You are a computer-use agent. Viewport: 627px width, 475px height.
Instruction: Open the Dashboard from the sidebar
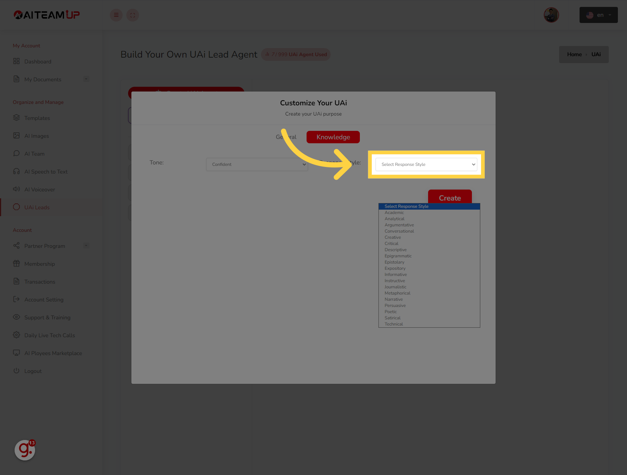coord(37,61)
